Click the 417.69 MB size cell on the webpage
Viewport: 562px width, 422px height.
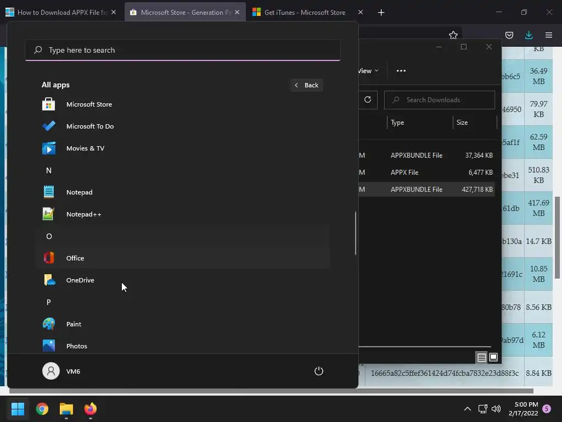coord(538,208)
